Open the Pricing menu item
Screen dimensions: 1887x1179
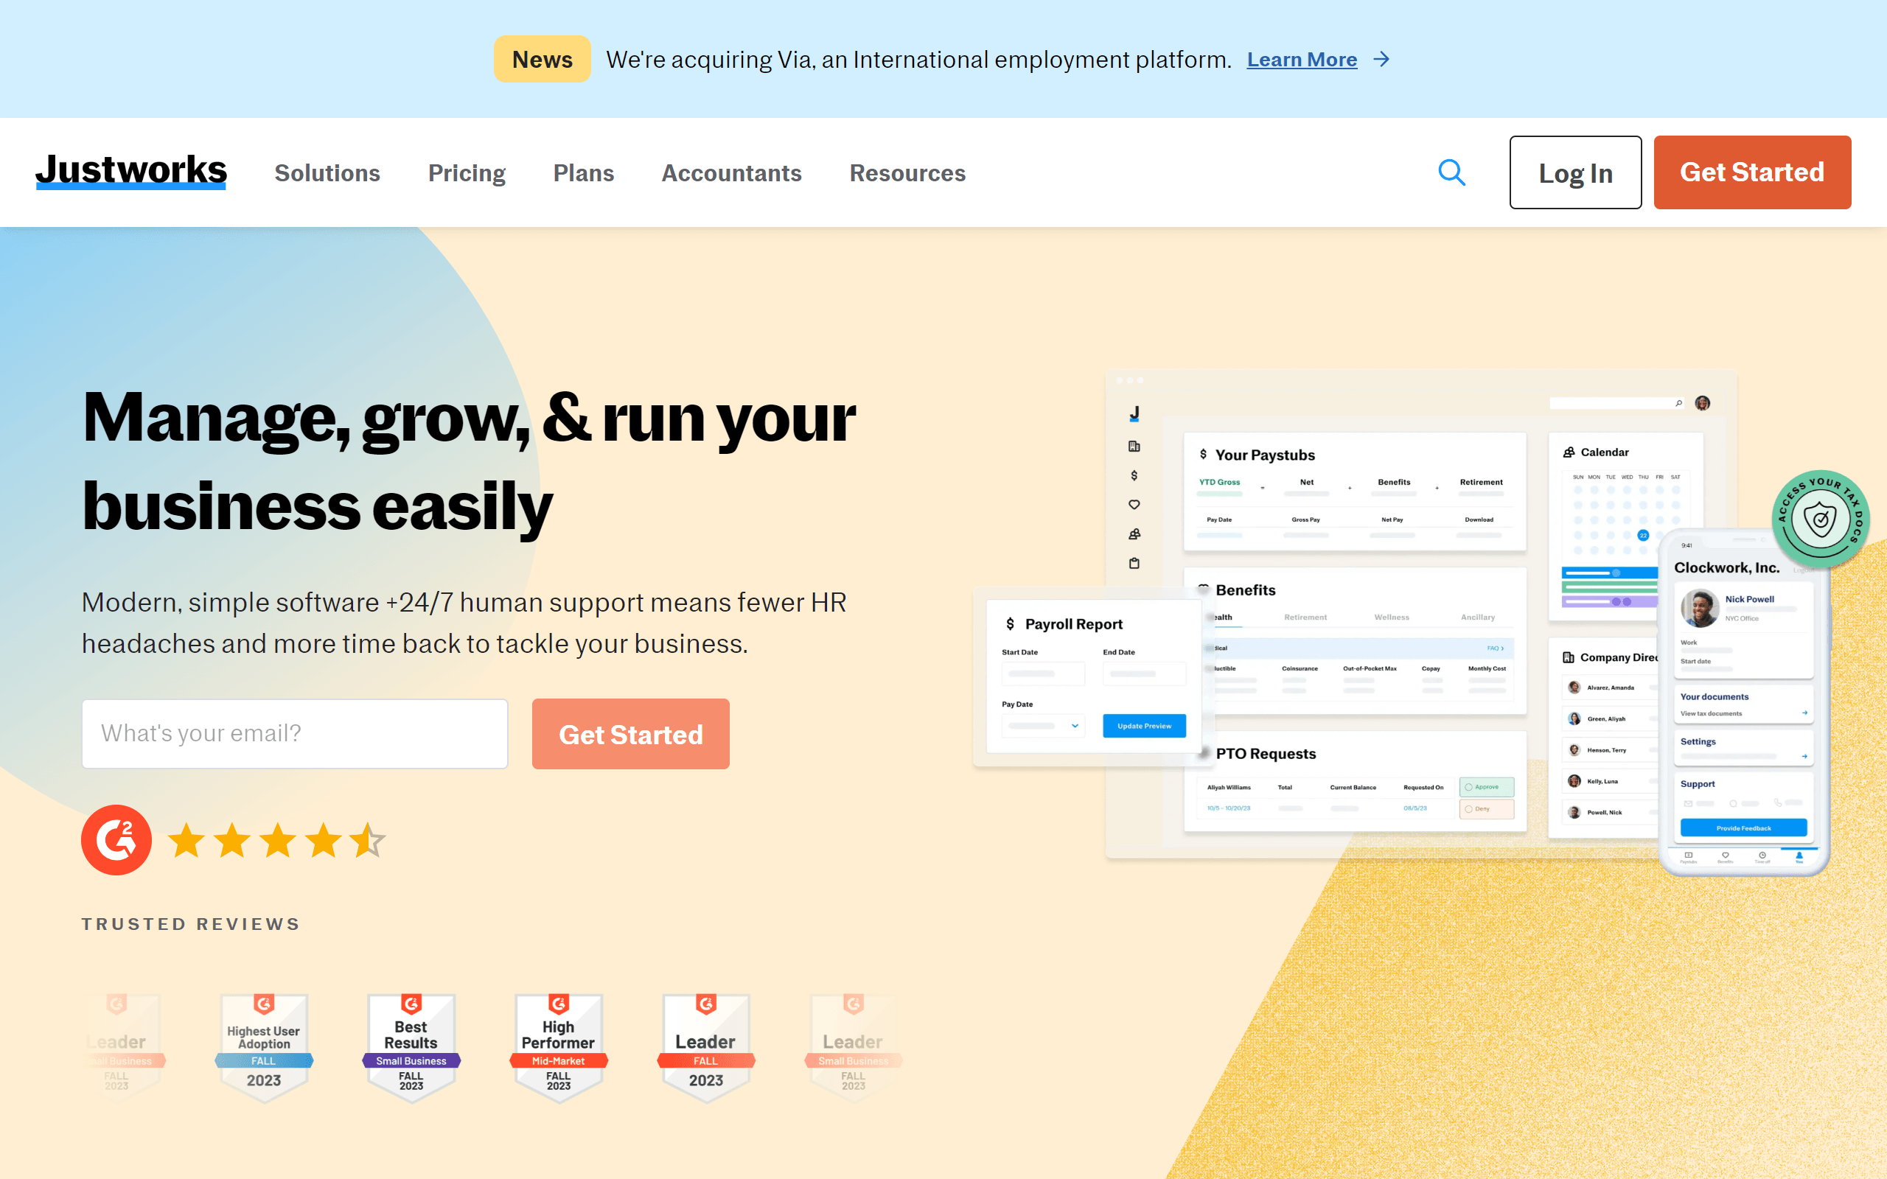coord(466,172)
